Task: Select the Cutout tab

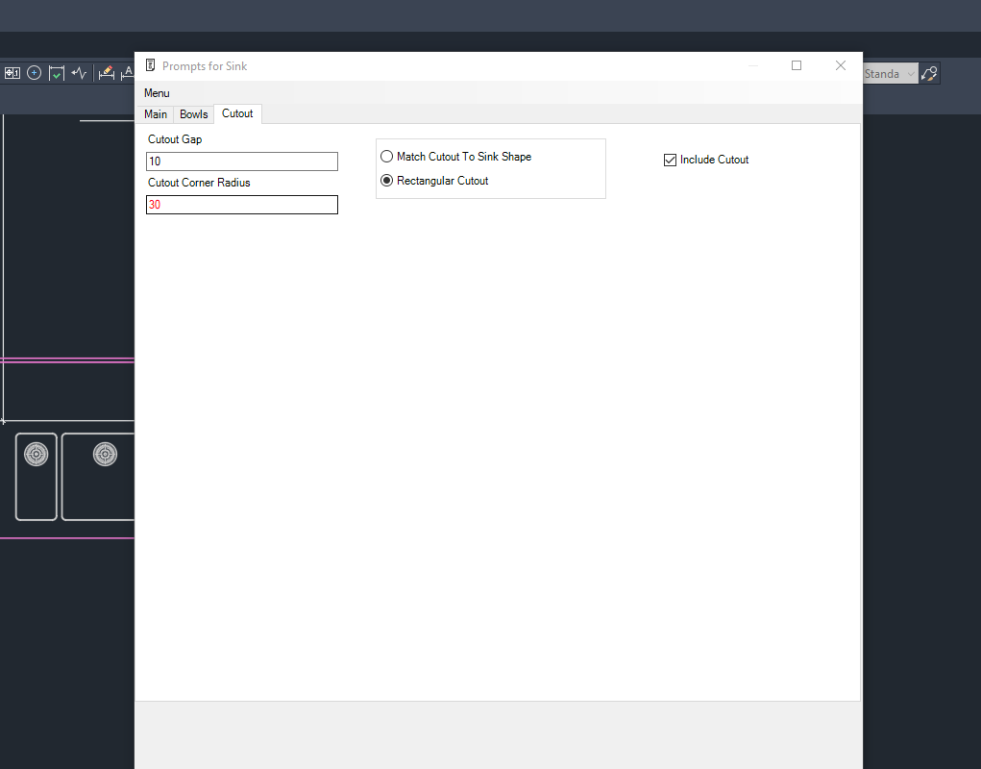Action: click(237, 113)
